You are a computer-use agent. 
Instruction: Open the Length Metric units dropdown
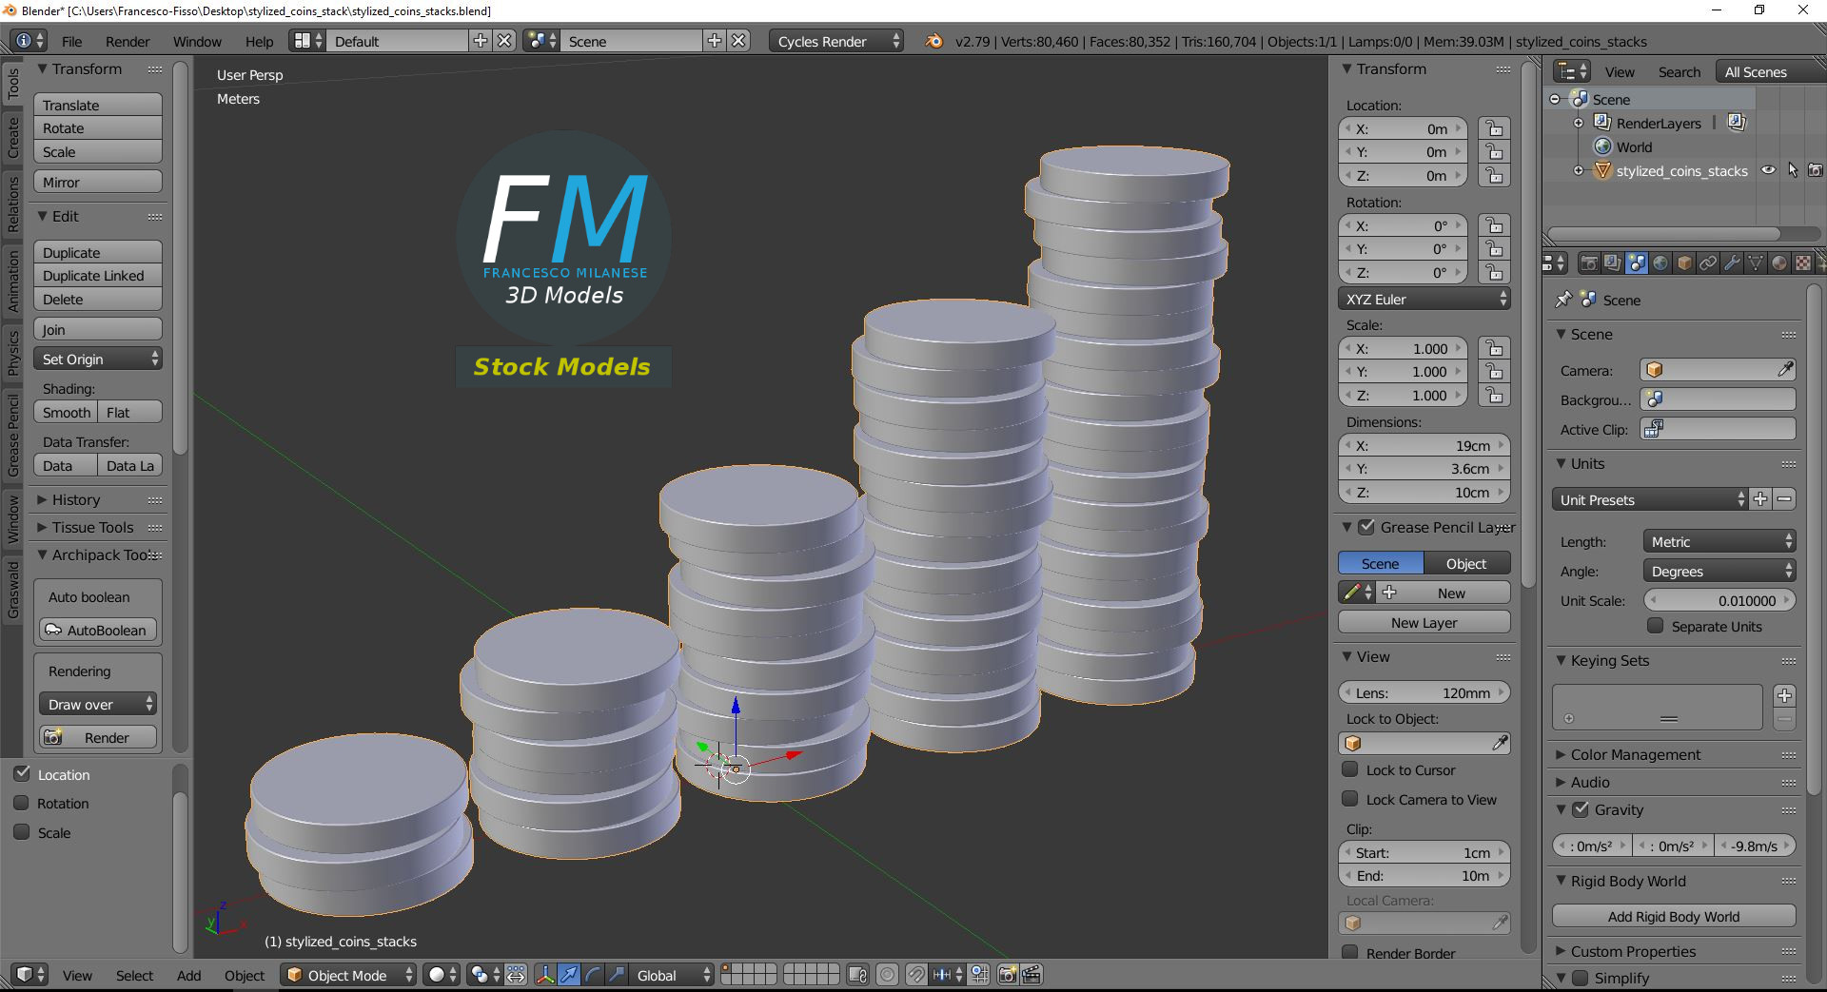click(1719, 541)
